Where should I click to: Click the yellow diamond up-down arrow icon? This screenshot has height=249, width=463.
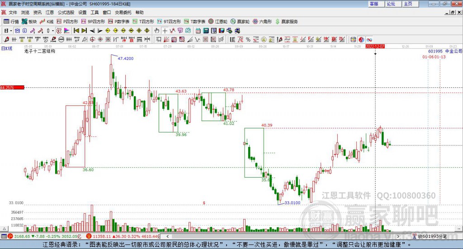tap(147, 31)
